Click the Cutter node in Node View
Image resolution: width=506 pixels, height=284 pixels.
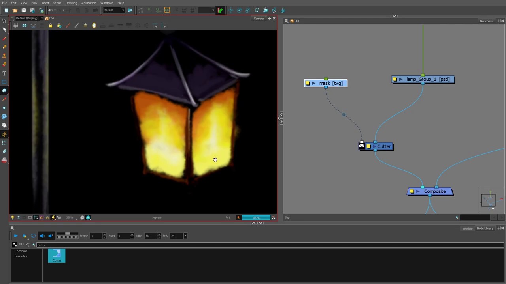click(x=379, y=146)
